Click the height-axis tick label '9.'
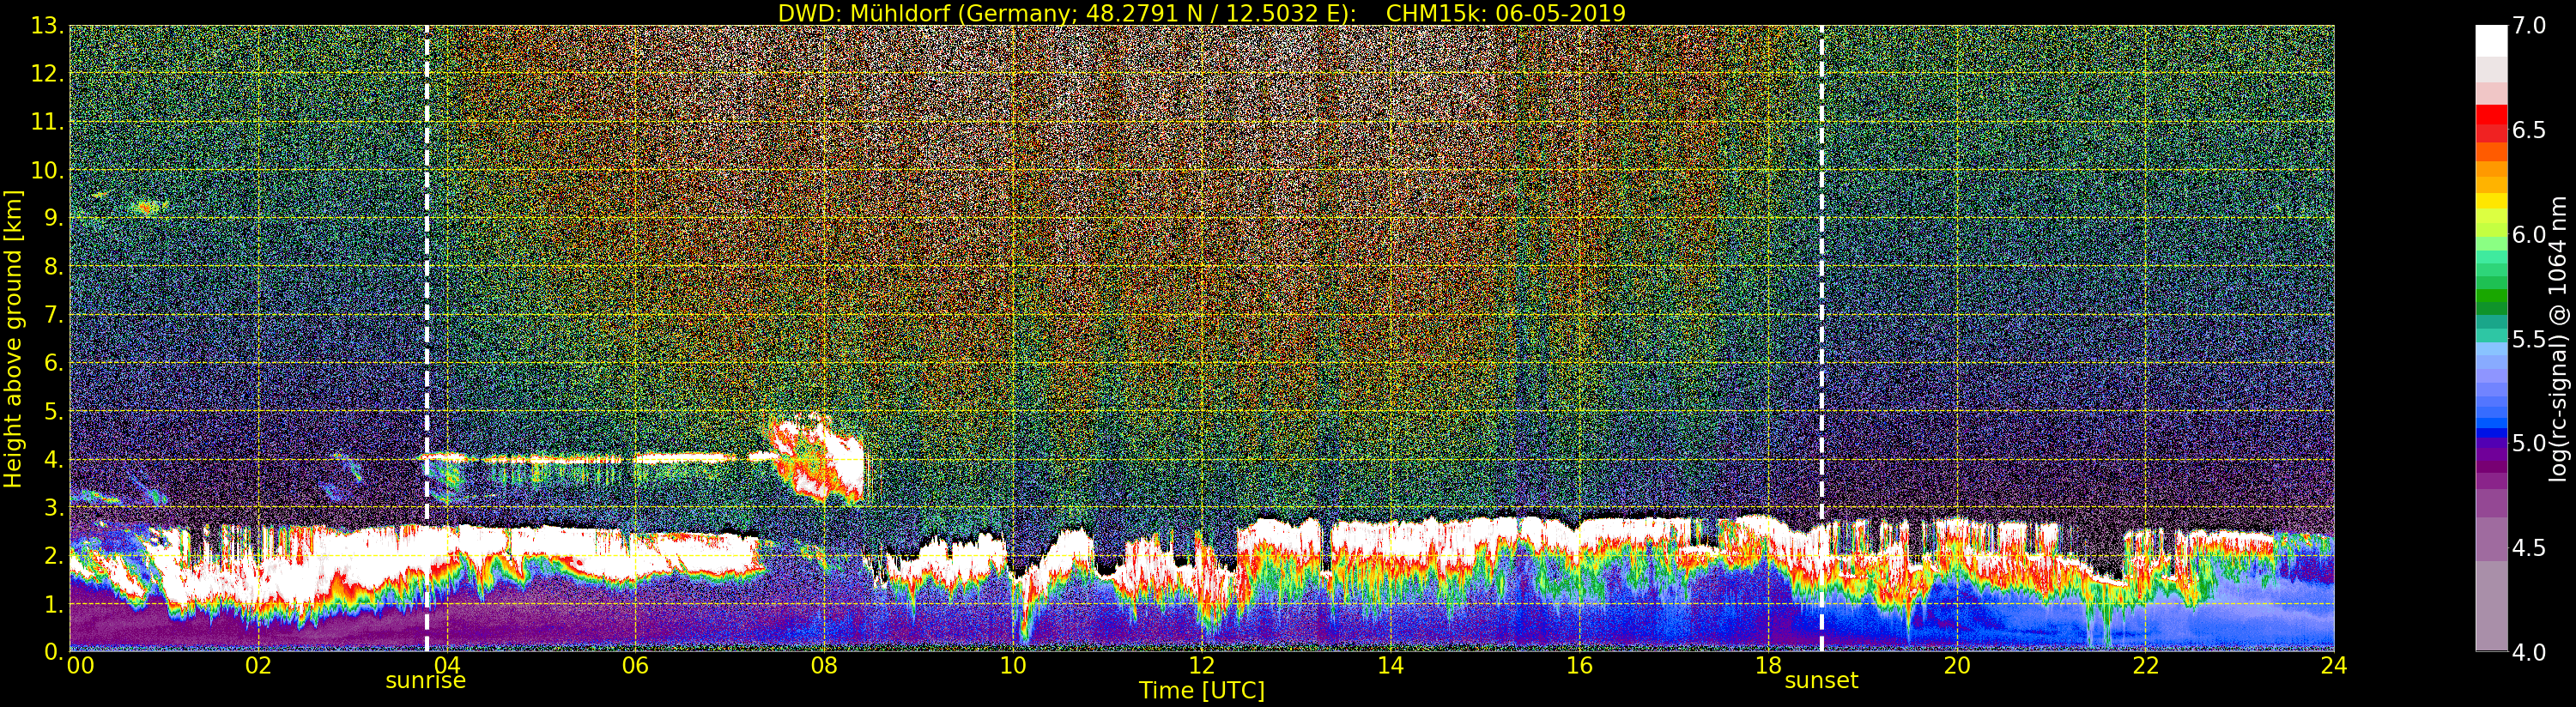 coord(53,219)
